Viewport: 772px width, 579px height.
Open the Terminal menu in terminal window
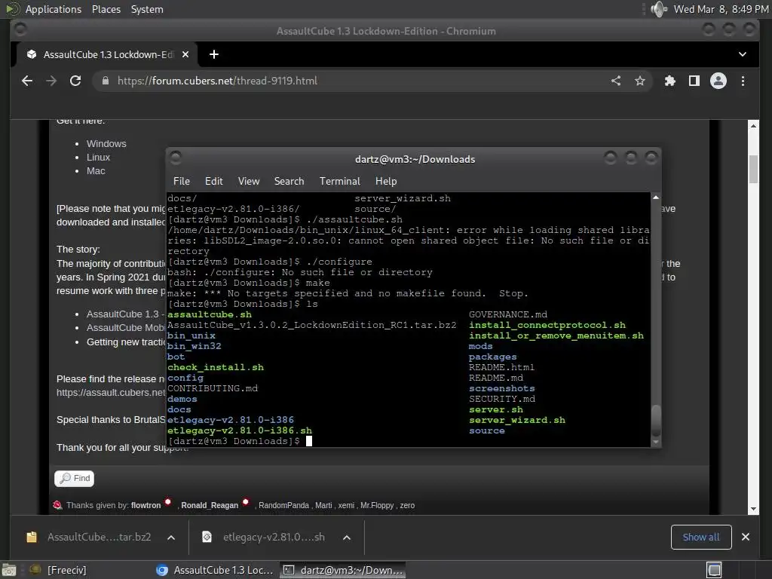(x=340, y=181)
